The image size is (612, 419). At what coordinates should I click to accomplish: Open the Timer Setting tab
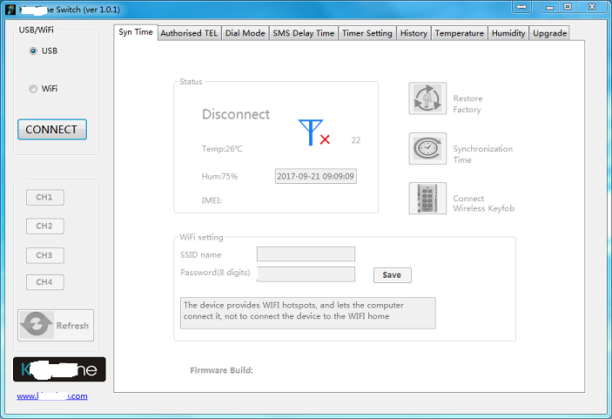[x=367, y=33]
